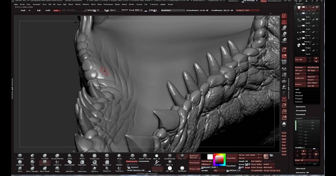Image resolution: width=336 pixels, height=176 pixels.
Task: Select the Pinch brush
Action: coord(107,156)
